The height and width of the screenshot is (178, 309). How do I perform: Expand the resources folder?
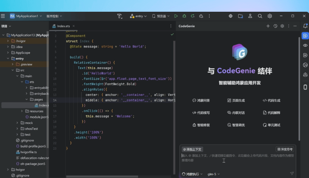[22, 111]
